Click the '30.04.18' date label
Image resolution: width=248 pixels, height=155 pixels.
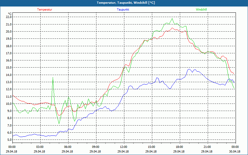point(235,152)
